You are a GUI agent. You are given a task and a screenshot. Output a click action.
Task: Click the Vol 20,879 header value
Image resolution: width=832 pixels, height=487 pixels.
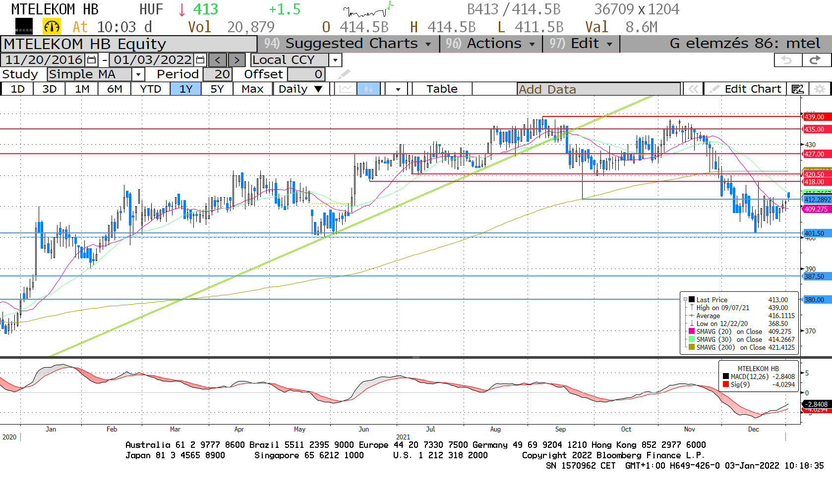[231, 27]
